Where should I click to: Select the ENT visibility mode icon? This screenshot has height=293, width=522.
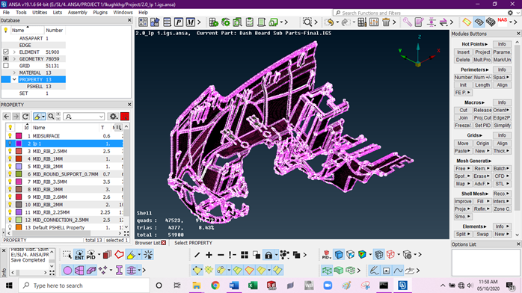[x=79, y=255]
